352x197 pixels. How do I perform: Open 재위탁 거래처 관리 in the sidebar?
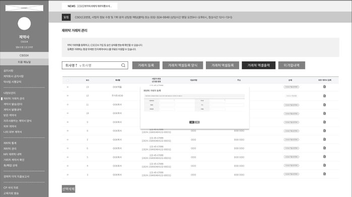click(14, 98)
